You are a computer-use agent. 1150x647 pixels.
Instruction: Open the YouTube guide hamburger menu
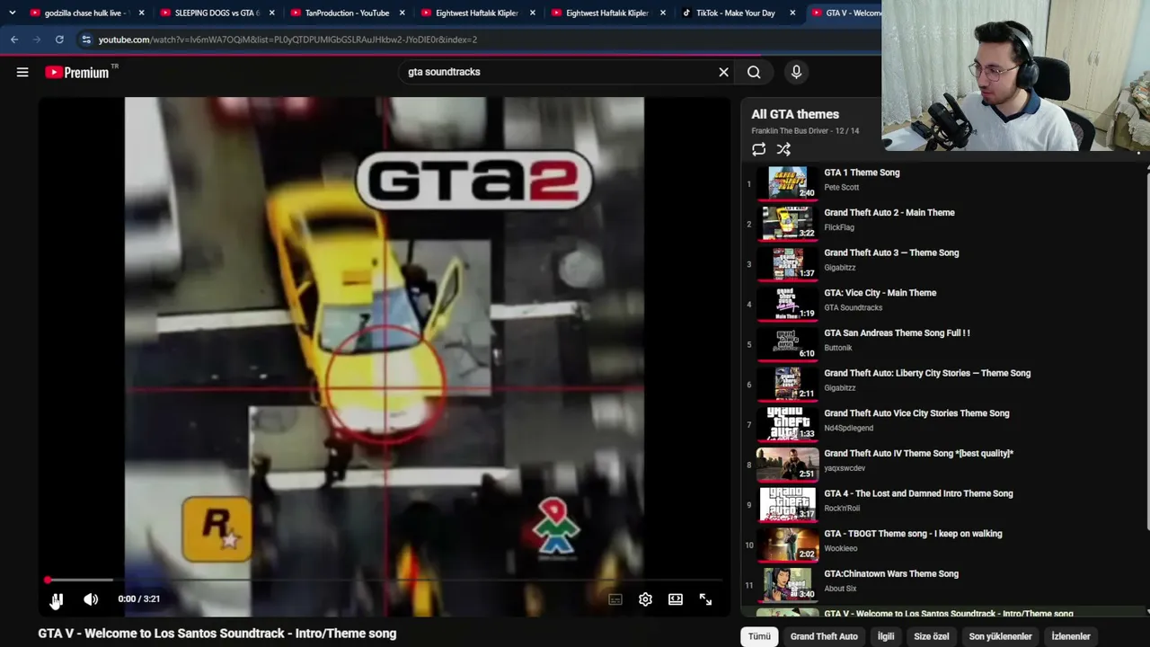tap(22, 72)
